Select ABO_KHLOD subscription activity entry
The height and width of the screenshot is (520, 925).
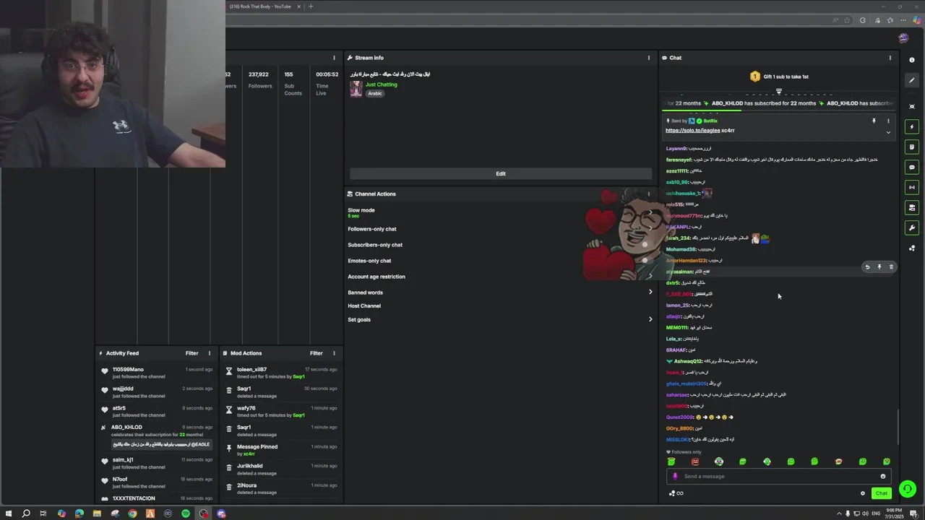[157, 435]
